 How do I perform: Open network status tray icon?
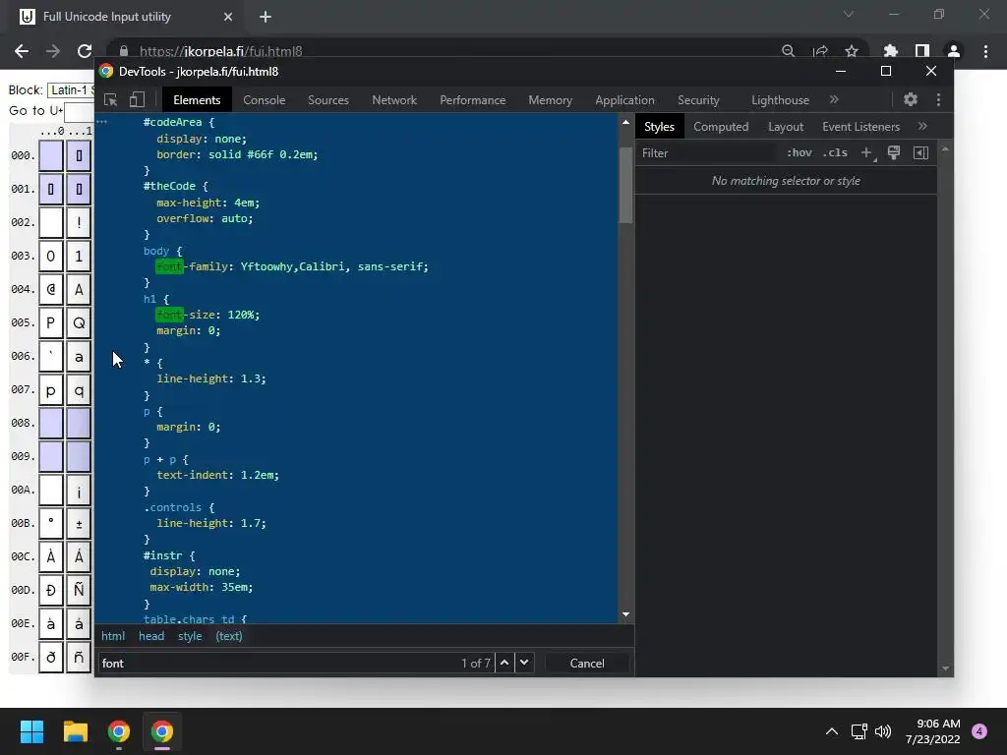(859, 731)
